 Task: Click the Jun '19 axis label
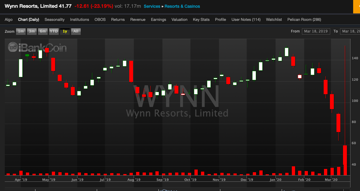point(77,180)
